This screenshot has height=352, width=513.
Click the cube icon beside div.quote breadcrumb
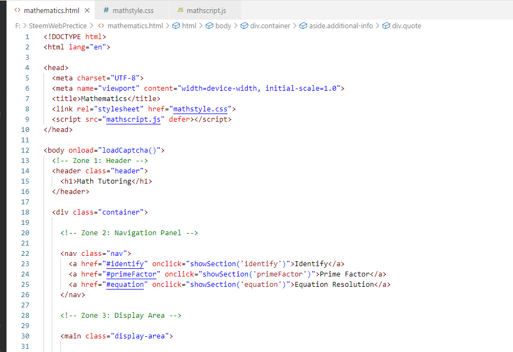[x=386, y=26]
